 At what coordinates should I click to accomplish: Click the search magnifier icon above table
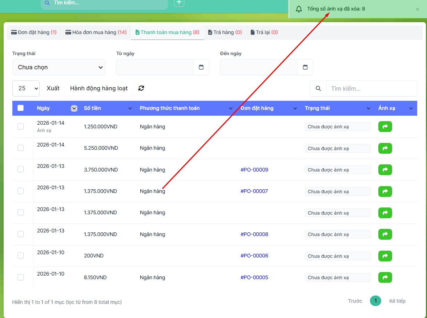318,88
